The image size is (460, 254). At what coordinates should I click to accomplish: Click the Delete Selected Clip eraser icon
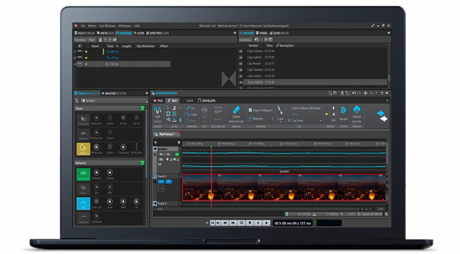pos(236,110)
